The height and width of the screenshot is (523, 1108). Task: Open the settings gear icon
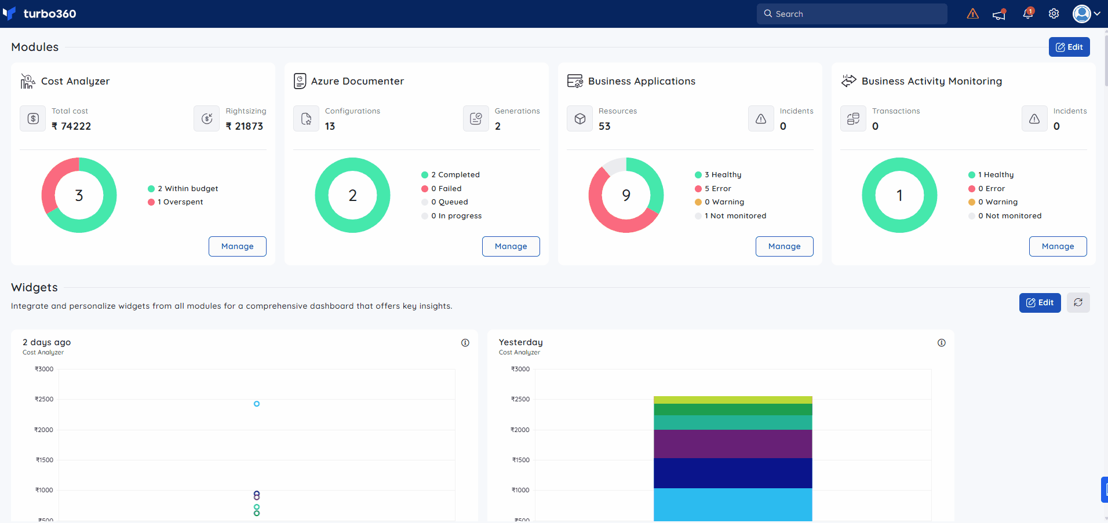(x=1054, y=13)
